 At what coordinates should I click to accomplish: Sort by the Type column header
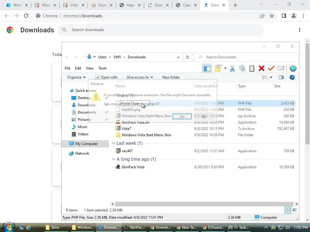click(254, 86)
